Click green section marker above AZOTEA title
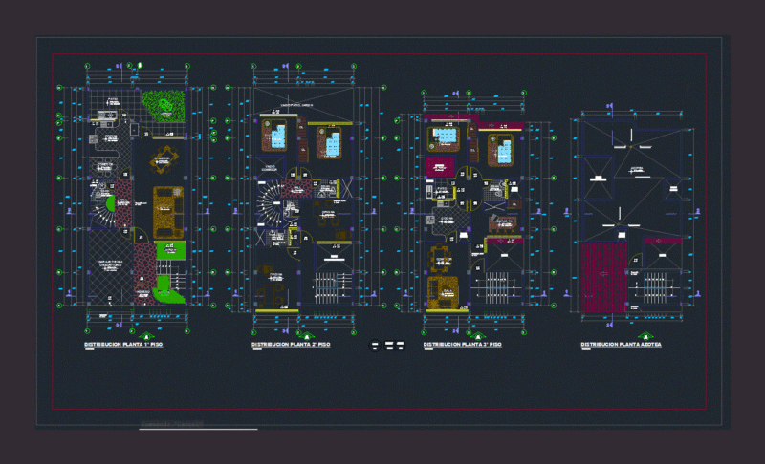 click(x=645, y=336)
